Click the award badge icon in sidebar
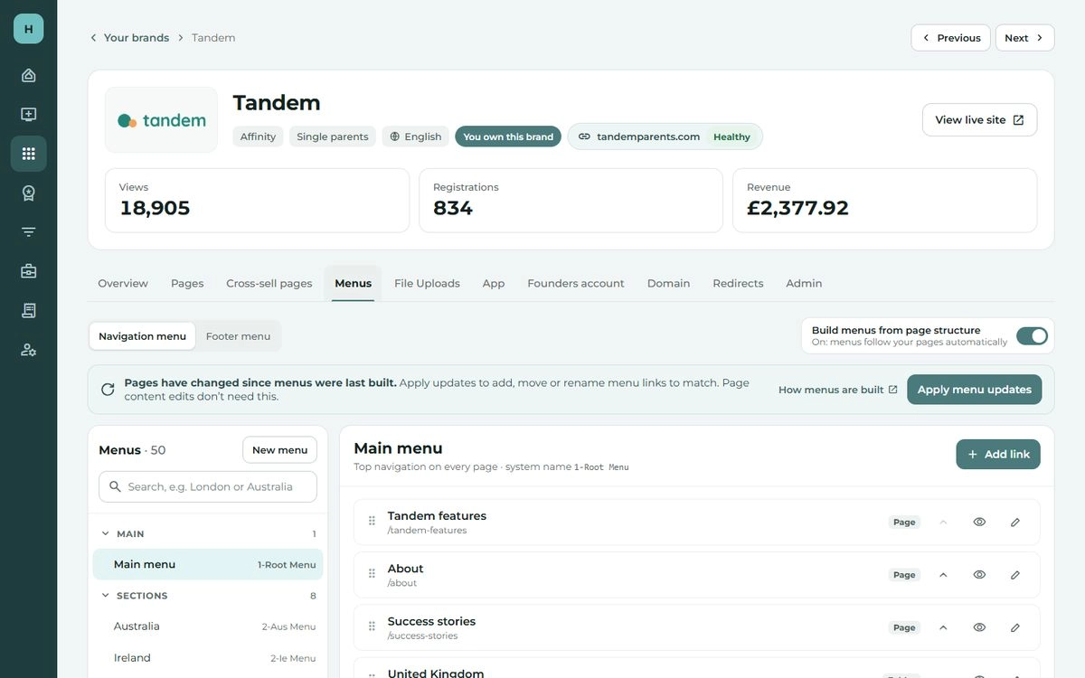This screenshot has width=1085, height=678. click(28, 193)
